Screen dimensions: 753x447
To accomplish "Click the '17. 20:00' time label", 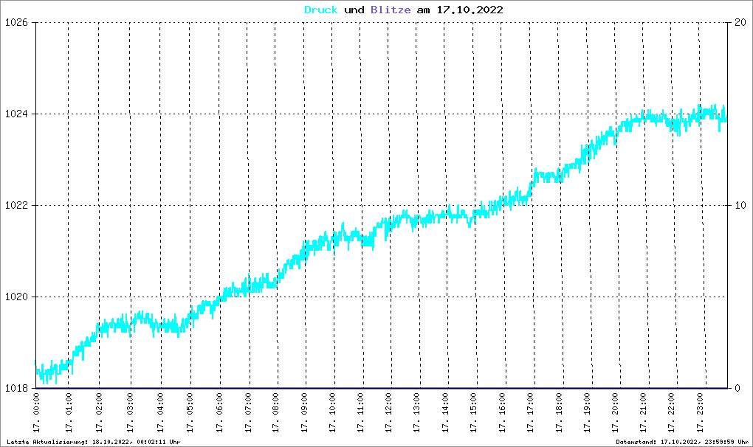I will [615, 413].
